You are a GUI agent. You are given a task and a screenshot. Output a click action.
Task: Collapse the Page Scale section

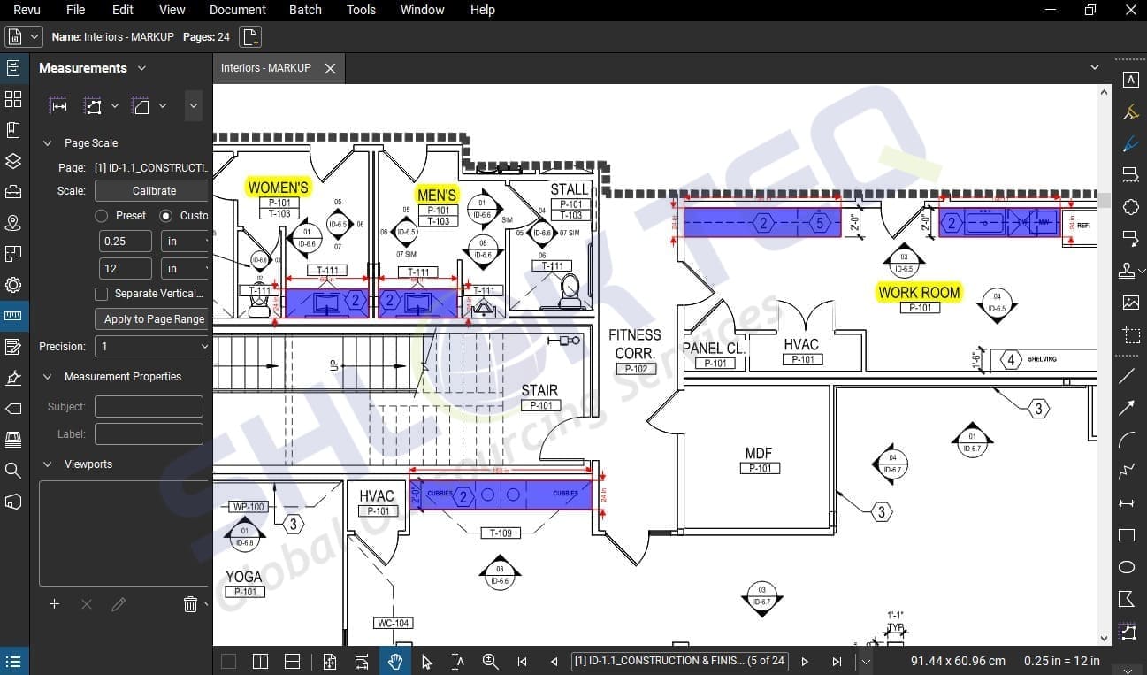point(48,143)
